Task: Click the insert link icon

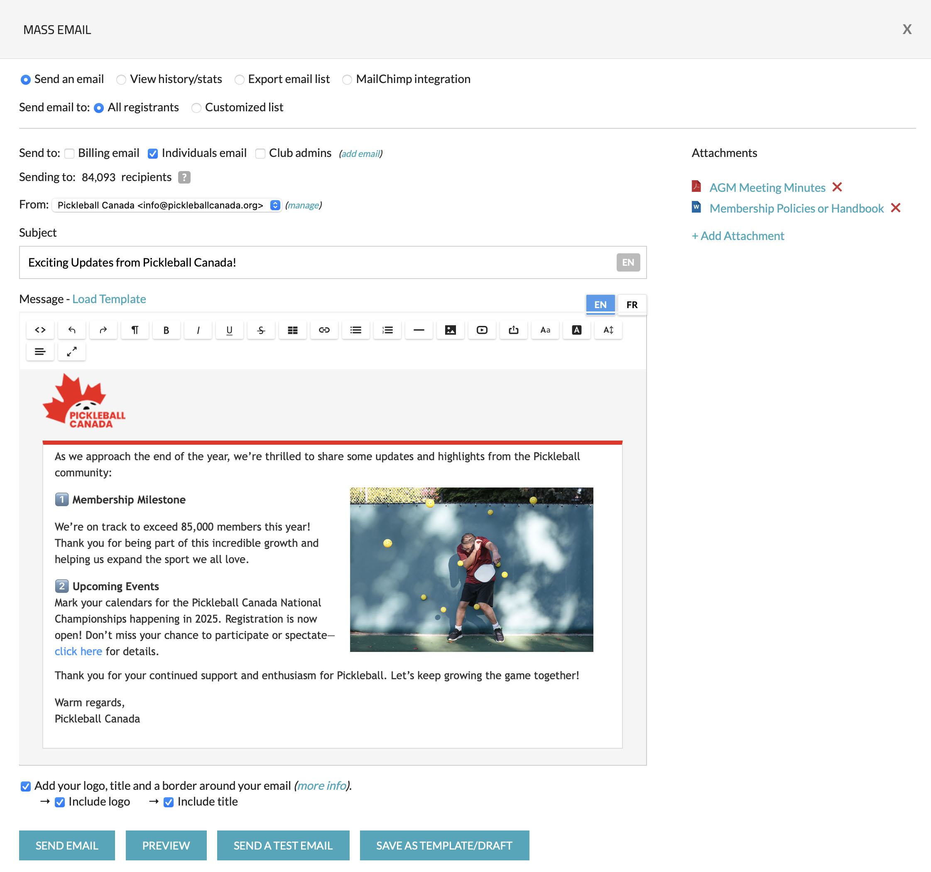Action: pyautogui.click(x=324, y=330)
